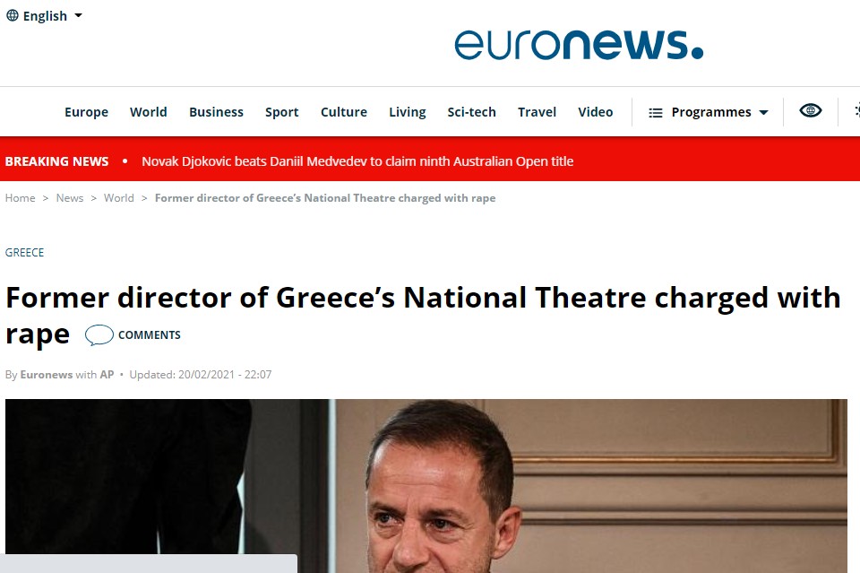860x573 pixels.
Task: Open the COMMENTS link
Action: pos(149,335)
